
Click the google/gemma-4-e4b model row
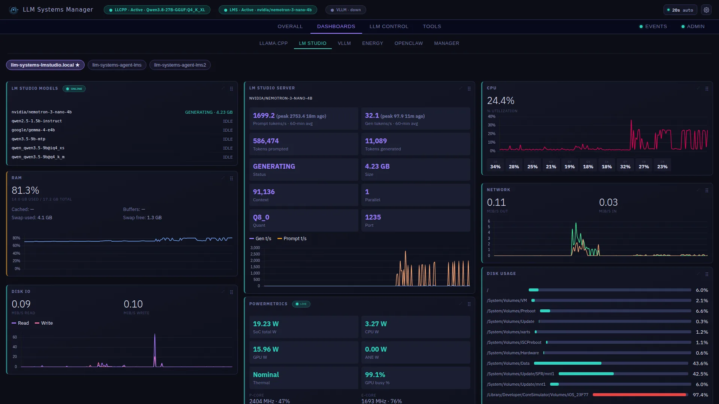pos(122,130)
